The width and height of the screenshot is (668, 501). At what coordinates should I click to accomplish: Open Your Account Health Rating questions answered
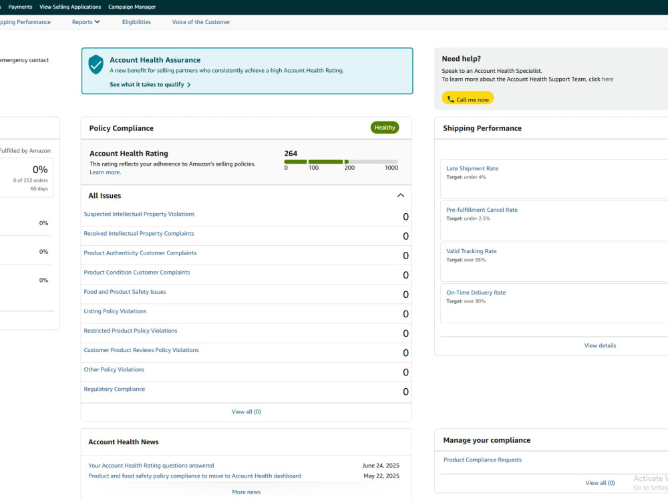pos(151,466)
